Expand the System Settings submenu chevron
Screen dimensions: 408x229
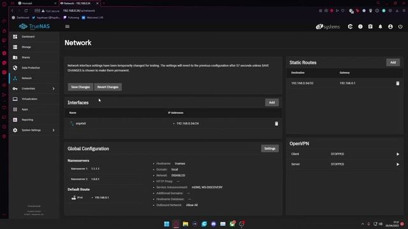(54, 130)
